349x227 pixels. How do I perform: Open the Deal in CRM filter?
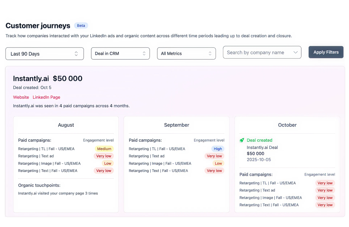click(x=120, y=54)
